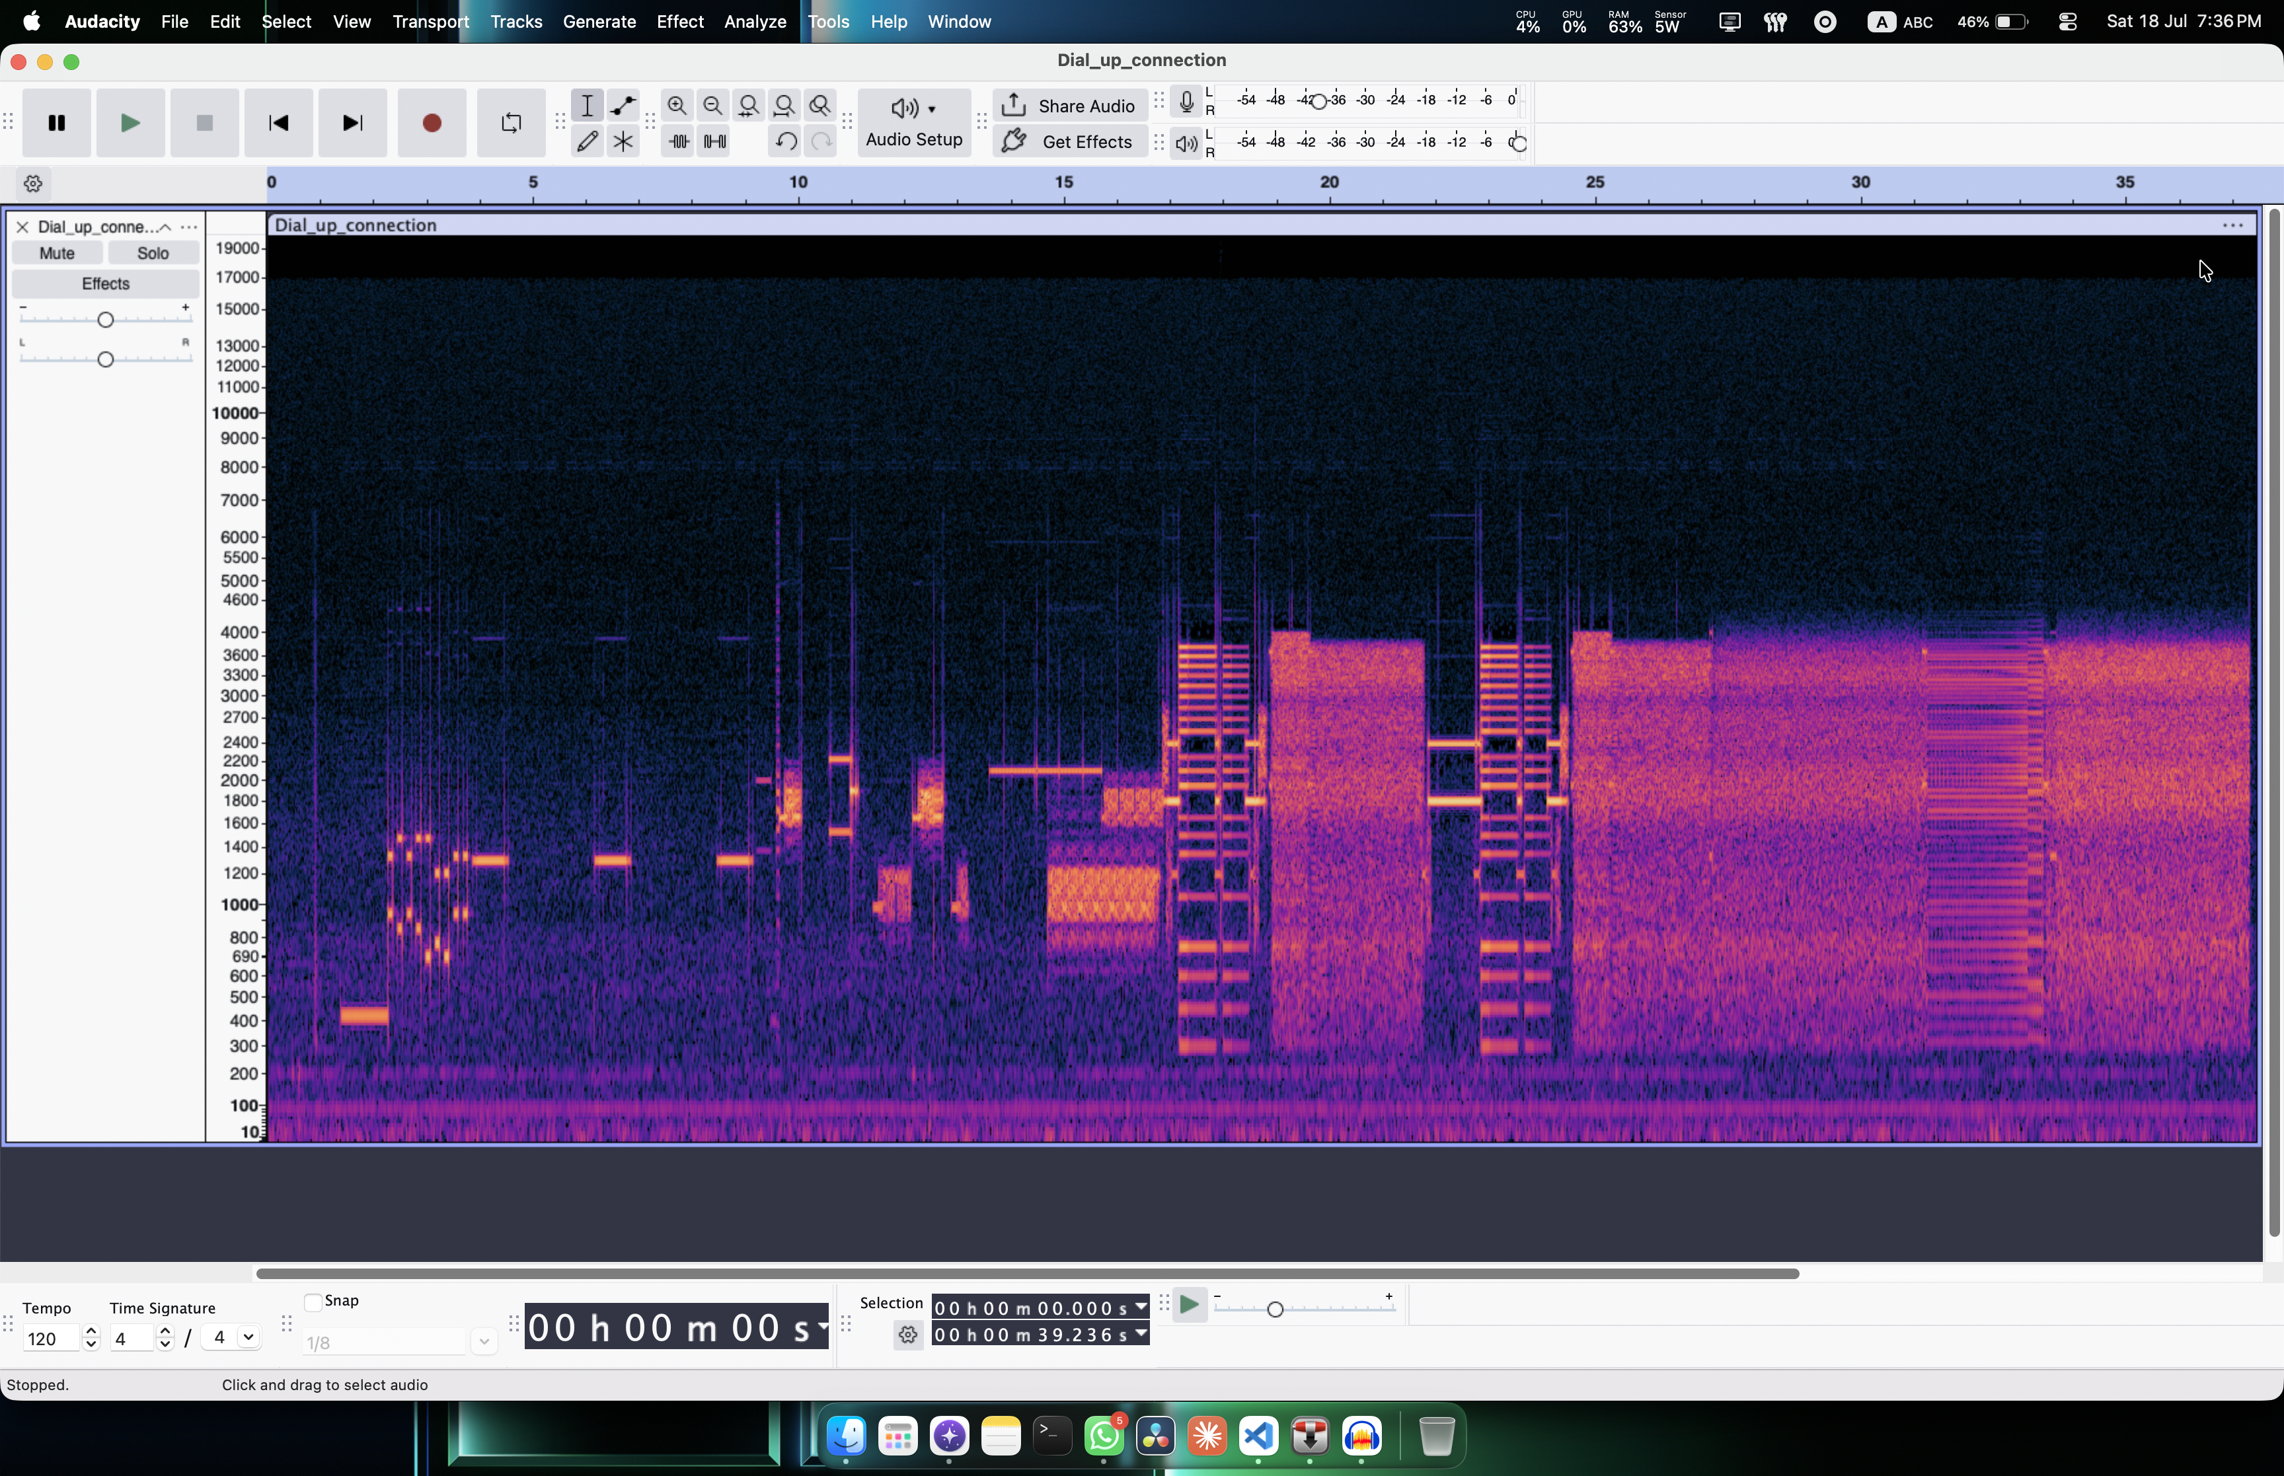Screen dimensions: 2284x1476
Task: Solo the Dial_up_connection track
Action: [x=153, y=253]
